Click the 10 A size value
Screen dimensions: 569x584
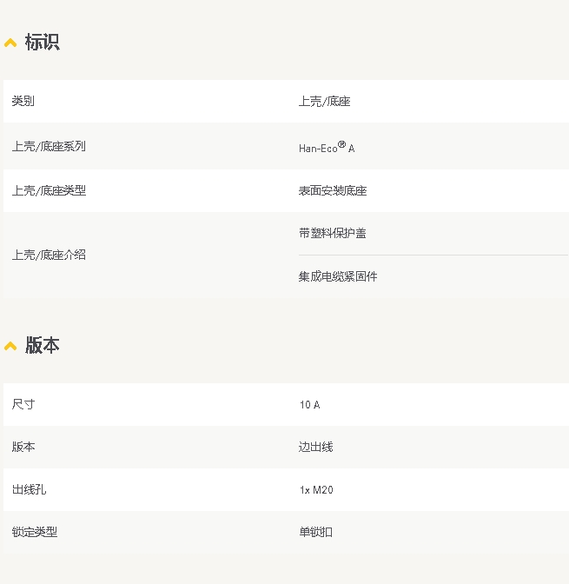click(x=309, y=405)
